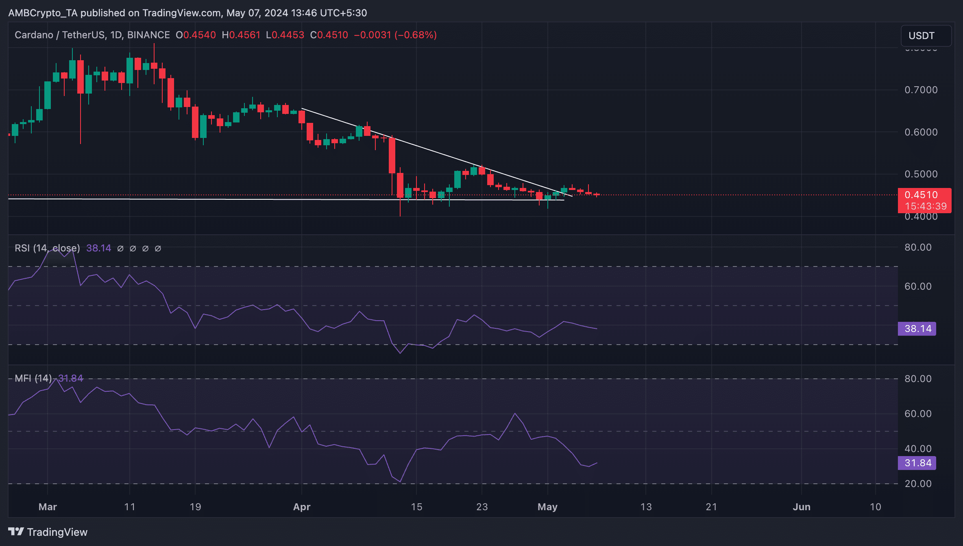This screenshot has width=963, height=546.
Task: Click the Apr date label on time axis
Action: tap(302, 507)
